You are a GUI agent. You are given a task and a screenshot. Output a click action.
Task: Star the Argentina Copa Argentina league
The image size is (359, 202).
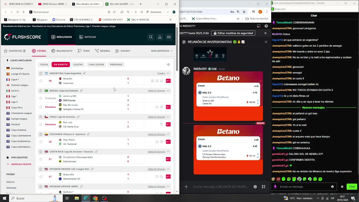41,73
